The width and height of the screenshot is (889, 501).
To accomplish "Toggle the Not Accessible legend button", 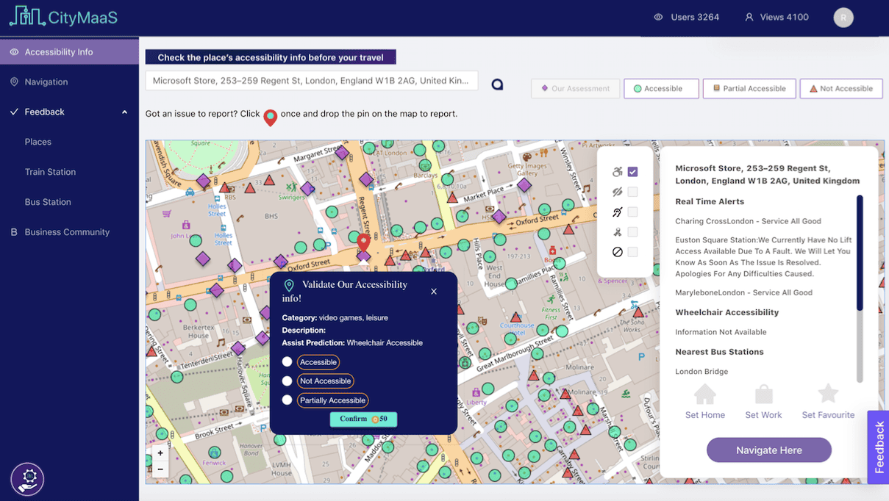I will [x=841, y=88].
